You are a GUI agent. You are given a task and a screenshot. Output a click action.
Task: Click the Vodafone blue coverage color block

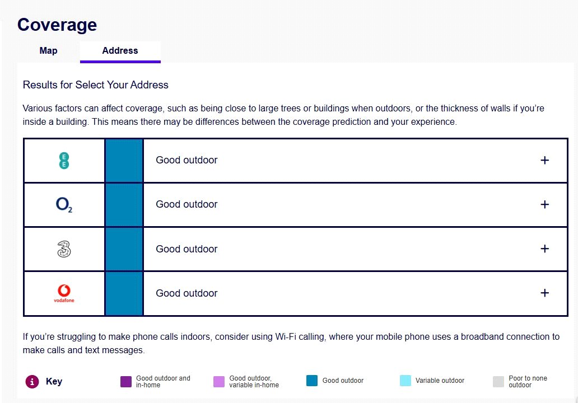(124, 293)
